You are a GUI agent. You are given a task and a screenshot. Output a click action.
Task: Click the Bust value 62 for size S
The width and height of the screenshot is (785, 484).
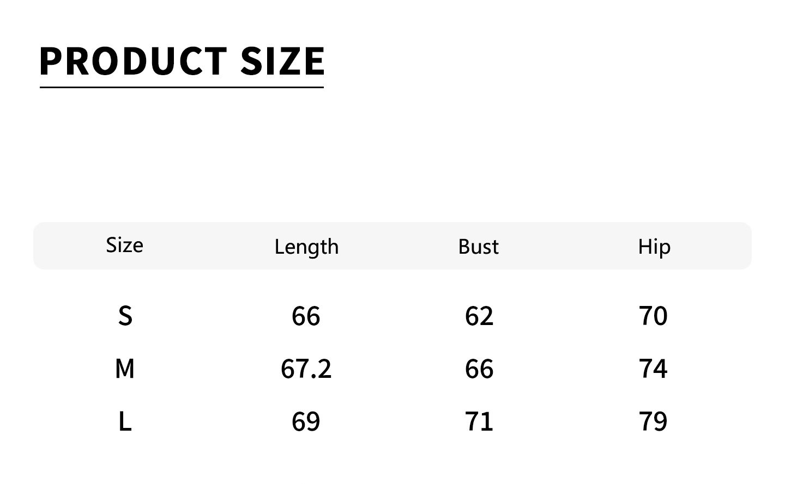[479, 316]
